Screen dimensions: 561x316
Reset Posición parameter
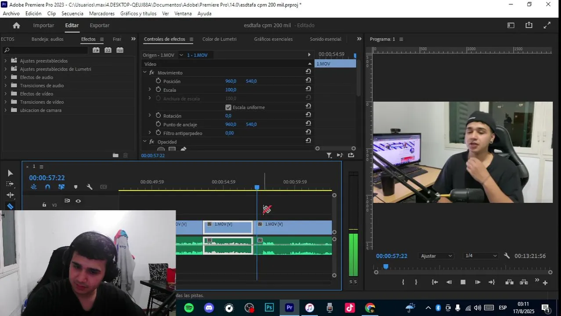pos(308,80)
